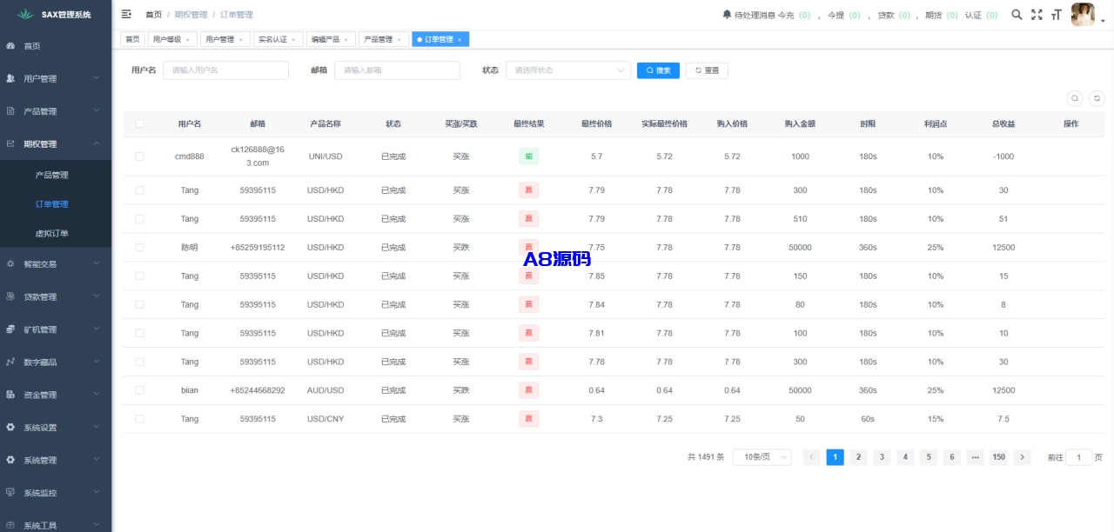Check the checkbox for the Tang row with final price 7.81
The image size is (1114, 532).
coord(139,333)
